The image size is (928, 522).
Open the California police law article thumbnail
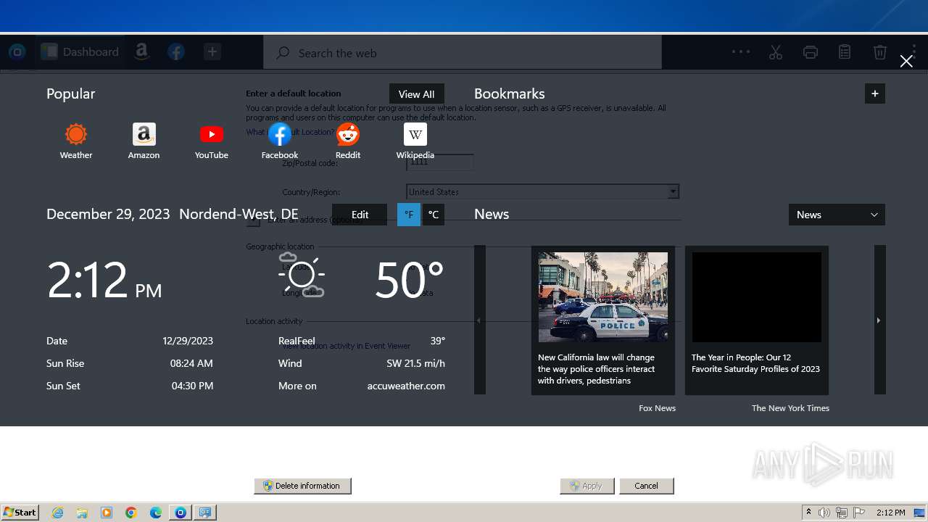pos(603,297)
